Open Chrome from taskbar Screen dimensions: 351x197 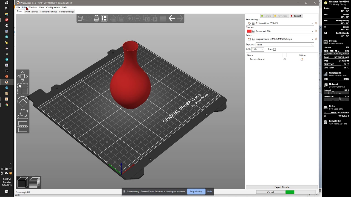click(7, 105)
